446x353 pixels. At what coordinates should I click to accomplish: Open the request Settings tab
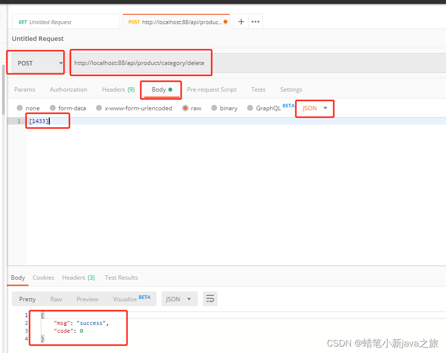(291, 90)
